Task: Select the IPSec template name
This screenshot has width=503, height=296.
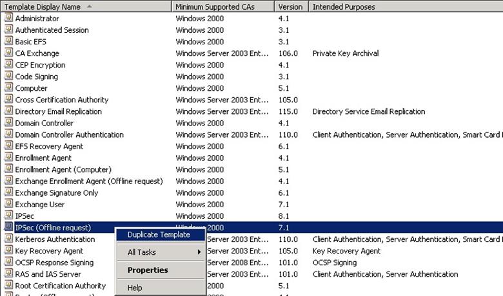Action: (x=25, y=216)
